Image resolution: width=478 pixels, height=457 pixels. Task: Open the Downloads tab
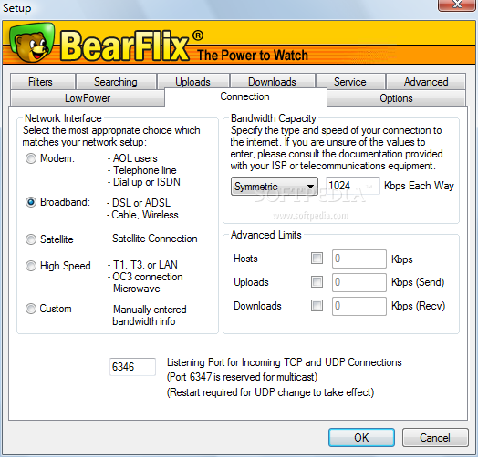point(272,82)
